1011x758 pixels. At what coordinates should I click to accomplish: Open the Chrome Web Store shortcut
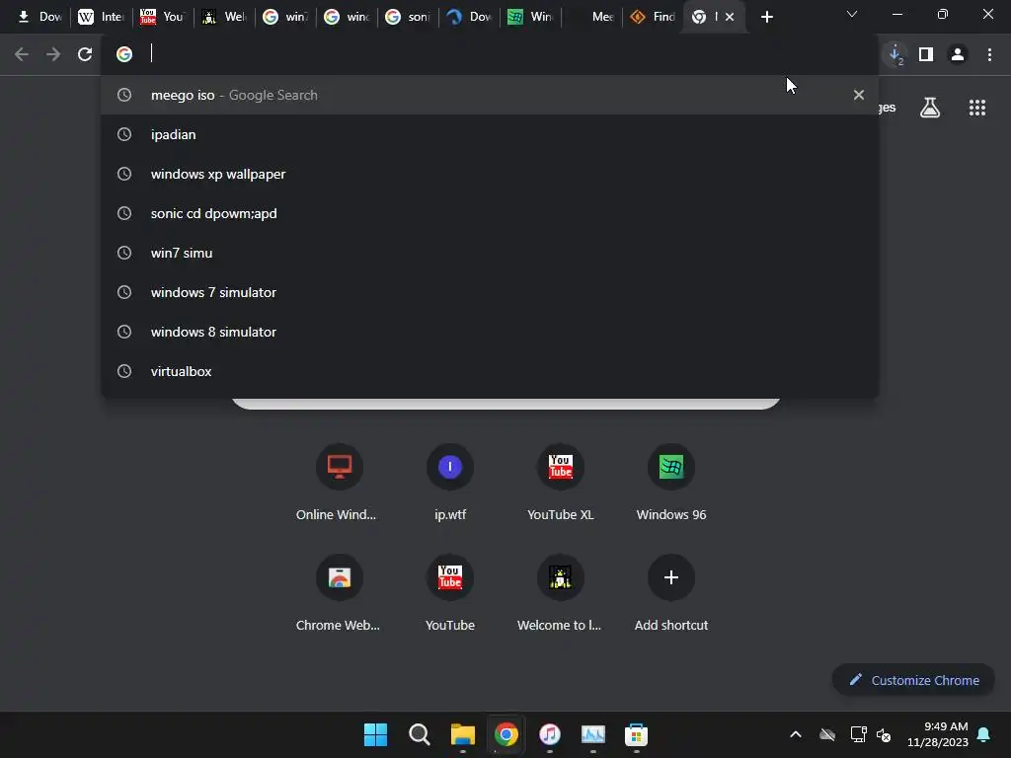point(339,593)
